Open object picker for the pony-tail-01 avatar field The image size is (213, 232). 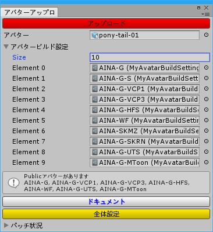pyautogui.click(x=206, y=35)
